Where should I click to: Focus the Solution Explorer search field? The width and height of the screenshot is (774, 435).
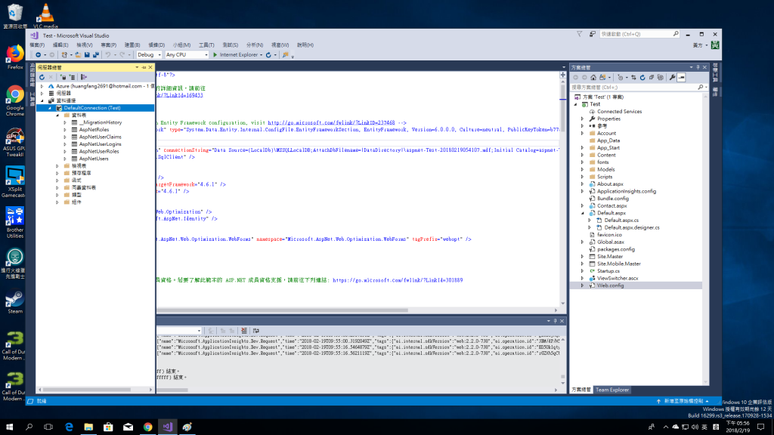coord(639,88)
